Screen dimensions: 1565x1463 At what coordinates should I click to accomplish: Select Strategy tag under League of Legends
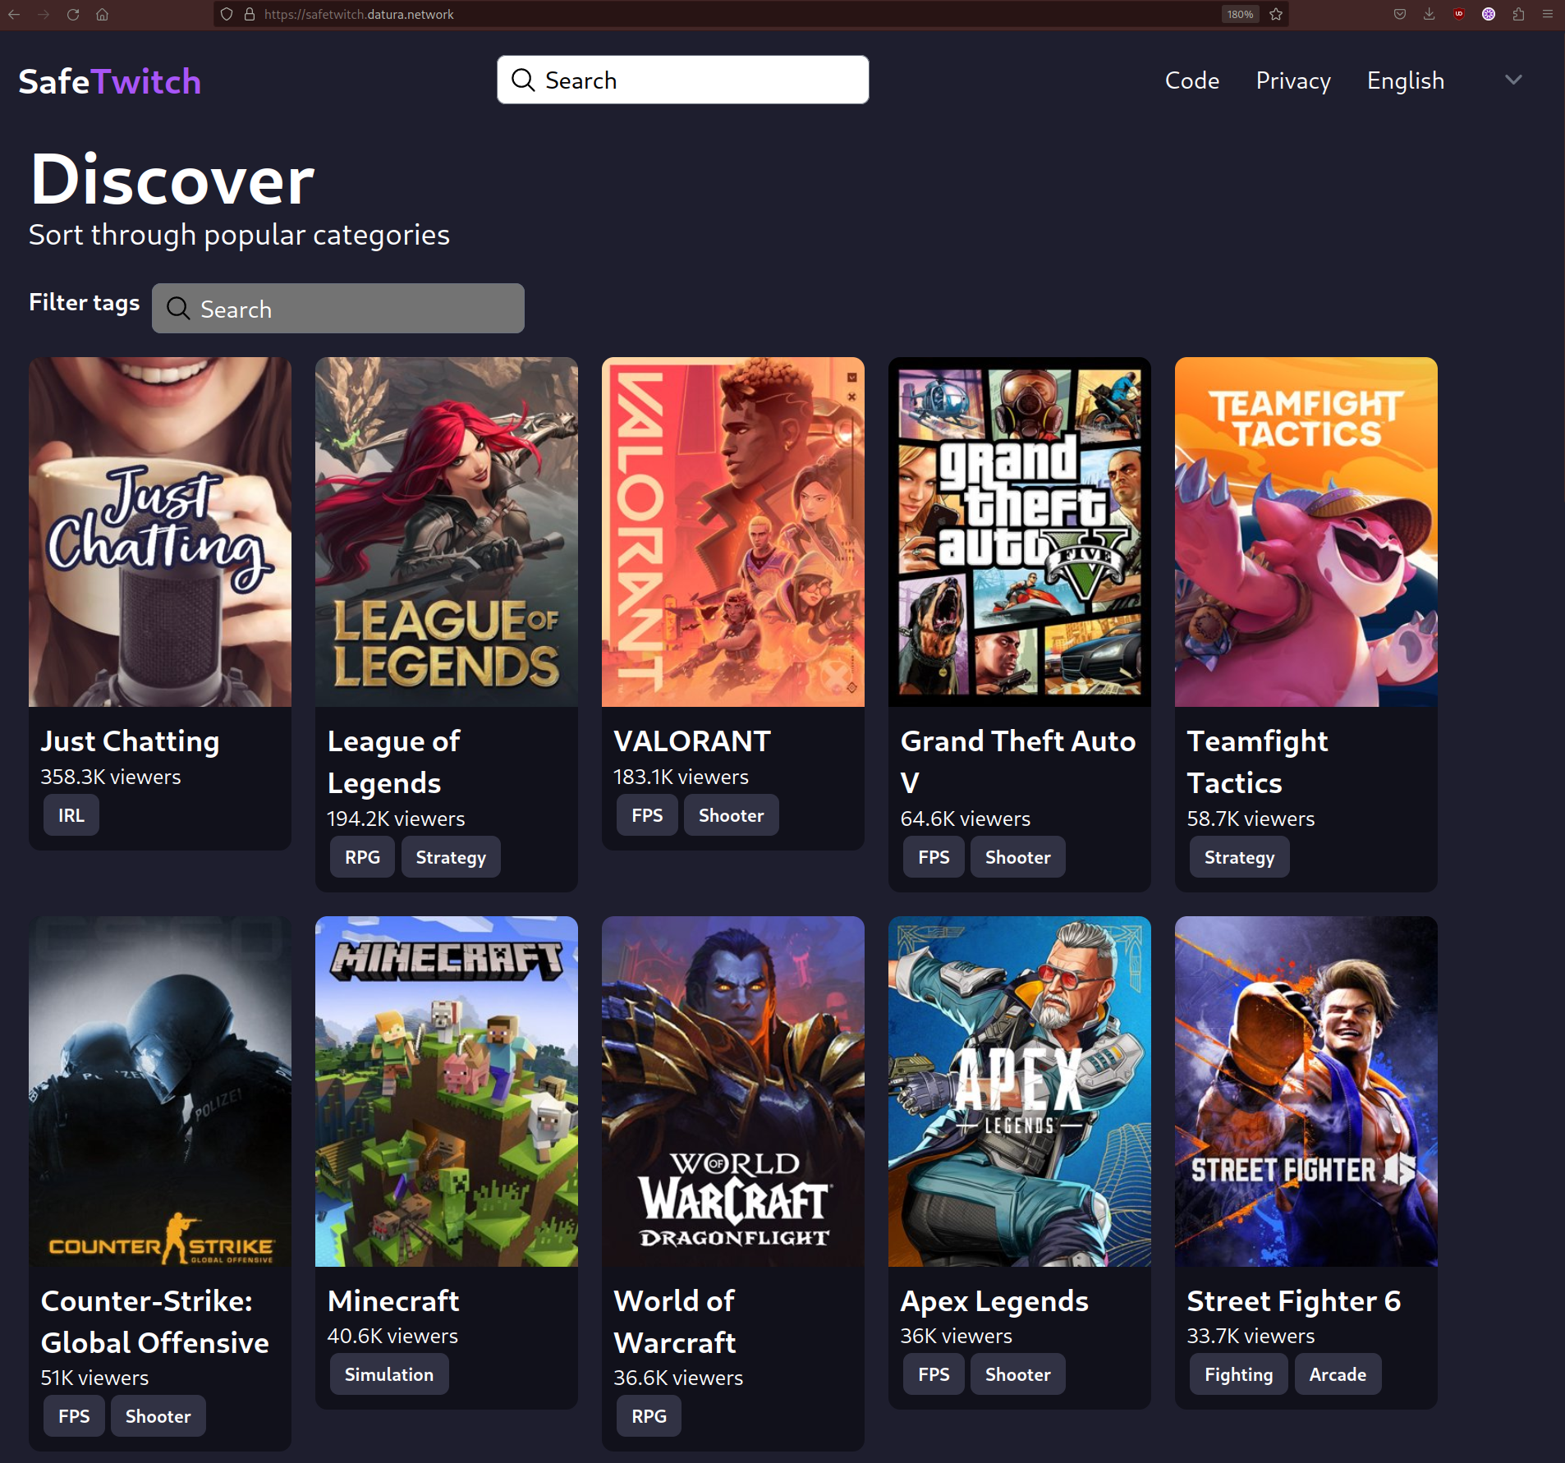pyautogui.click(x=451, y=857)
